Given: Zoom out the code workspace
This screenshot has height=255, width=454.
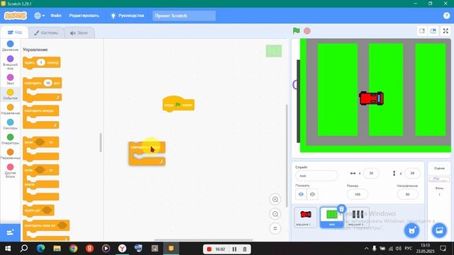Looking at the screenshot, I should pyautogui.click(x=275, y=214).
